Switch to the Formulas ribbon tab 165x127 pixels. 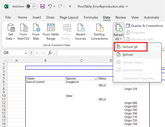click(x=91, y=17)
